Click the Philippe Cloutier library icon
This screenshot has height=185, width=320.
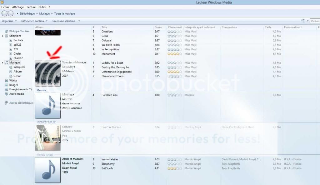point(6,31)
